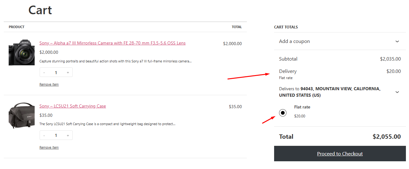409x169 pixels.
Task: Click the Flat rate caption under Delivery
Action: click(286, 78)
